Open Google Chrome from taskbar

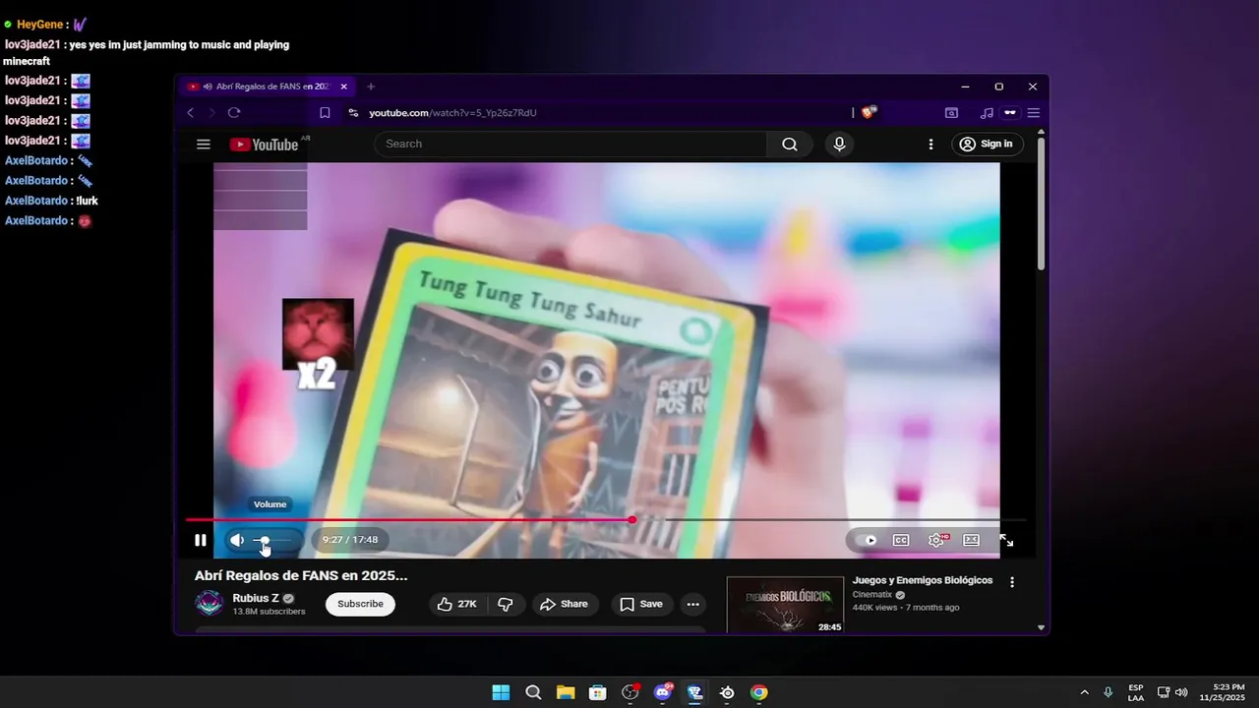(x=758, y=692)
